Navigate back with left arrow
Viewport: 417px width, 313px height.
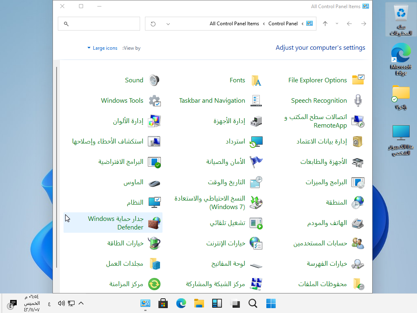[x=349, y=24]
